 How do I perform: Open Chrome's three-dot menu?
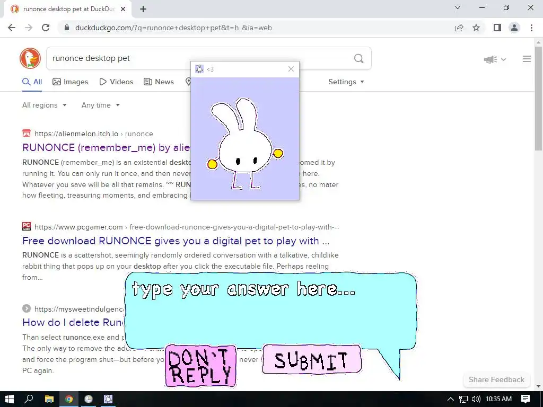pos(531,28)
